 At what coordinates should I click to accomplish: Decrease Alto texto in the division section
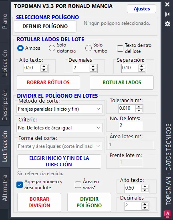[x=145, y=190]
